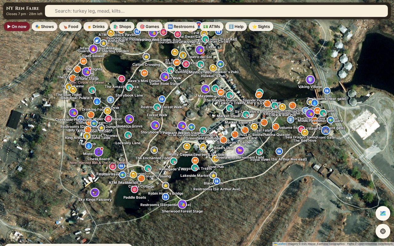Open Dave's Mini Donuts food marker
394x246 pixels.
tap(144, 73)
